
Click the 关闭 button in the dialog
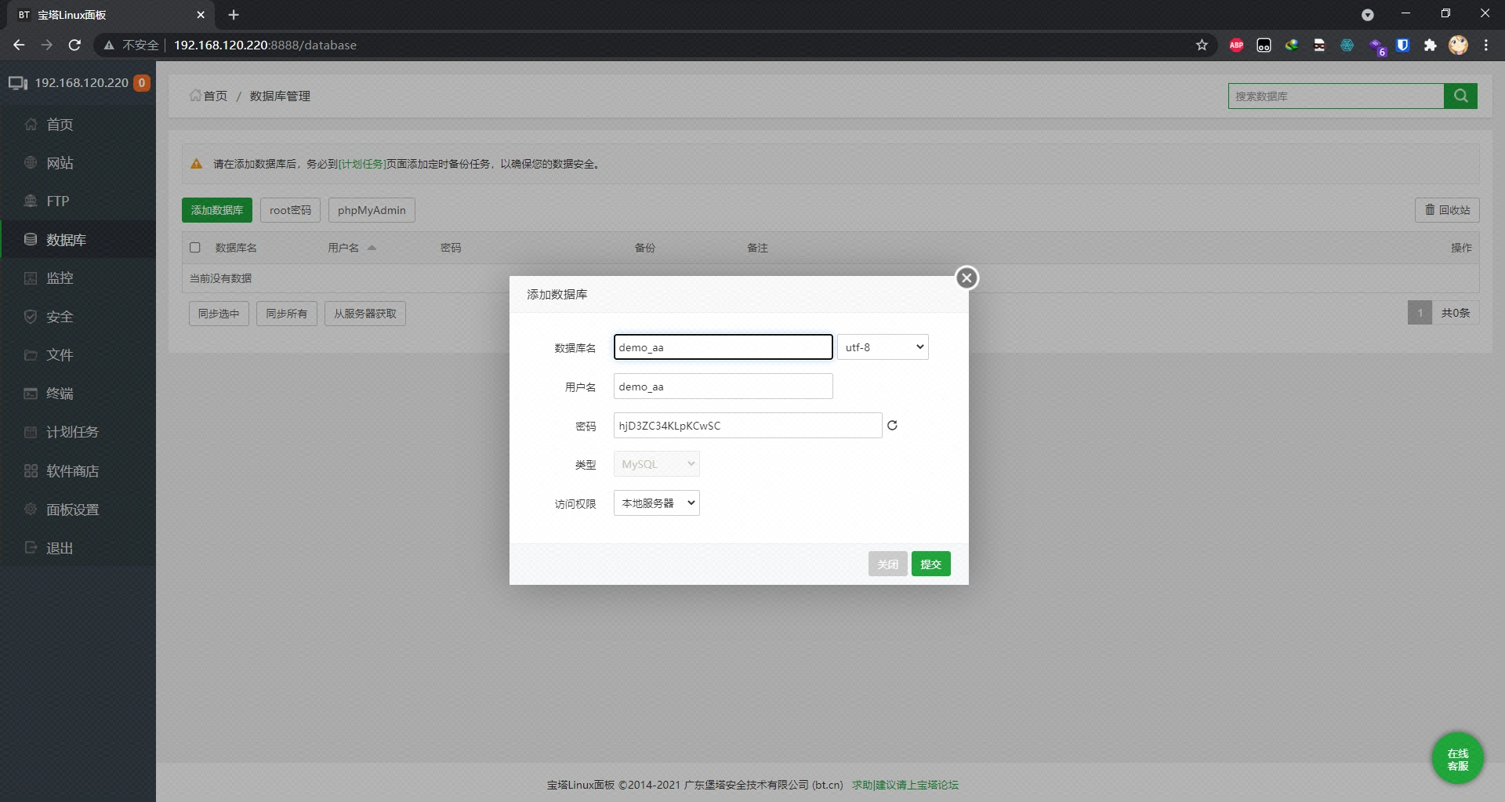pos(888,564)
